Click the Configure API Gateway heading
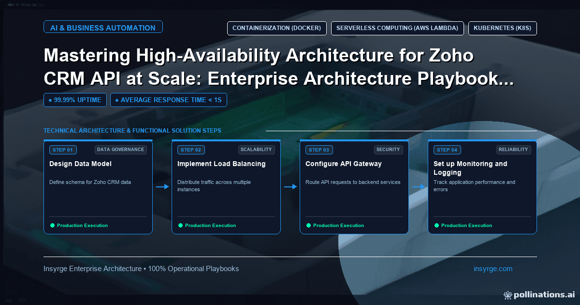Screen dimensions: 580x305 344,164
